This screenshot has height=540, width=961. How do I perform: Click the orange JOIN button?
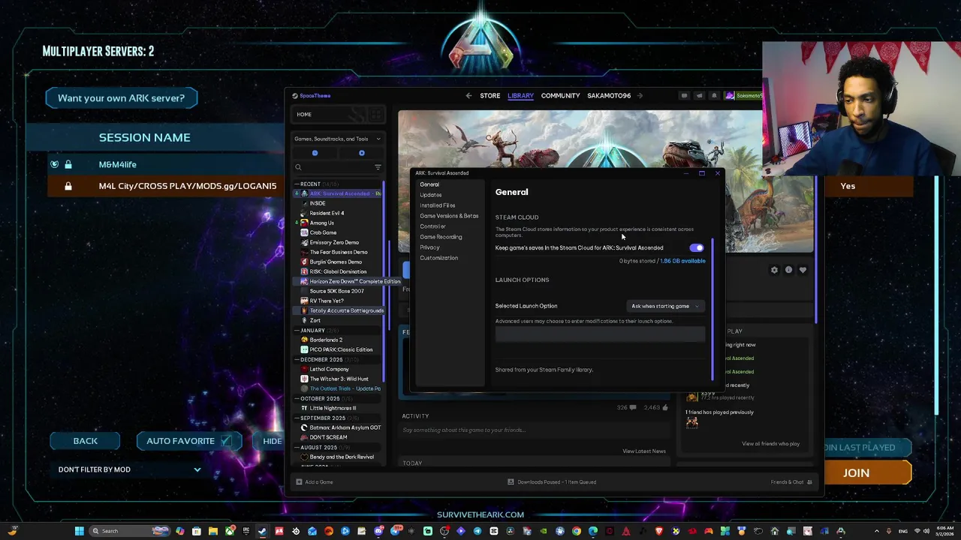click(x=867, y=472)
